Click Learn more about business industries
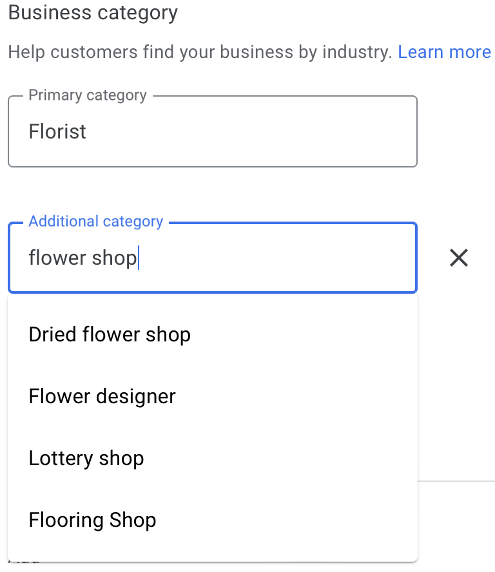495x572 pixels. pyautogui.click(x=444, y=52)
